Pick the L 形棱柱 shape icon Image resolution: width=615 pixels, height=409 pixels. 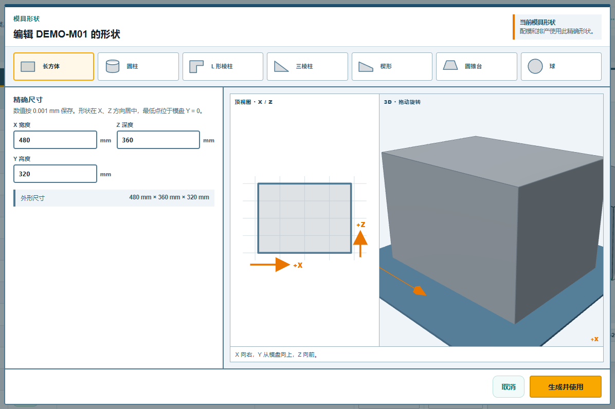pyautogui.click(x=196, y=67)
